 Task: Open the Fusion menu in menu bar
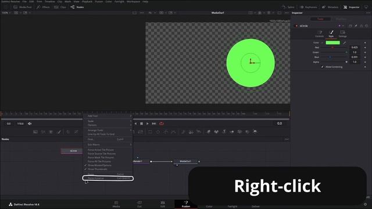99,1
